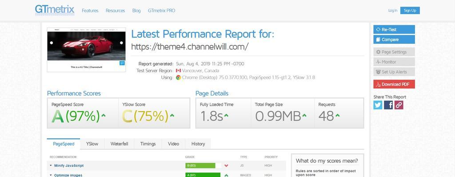Click What do my scores mean? heading

(x=327, y=161)
